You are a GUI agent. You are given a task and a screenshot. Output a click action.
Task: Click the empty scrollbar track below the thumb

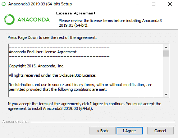coord(166,74)
